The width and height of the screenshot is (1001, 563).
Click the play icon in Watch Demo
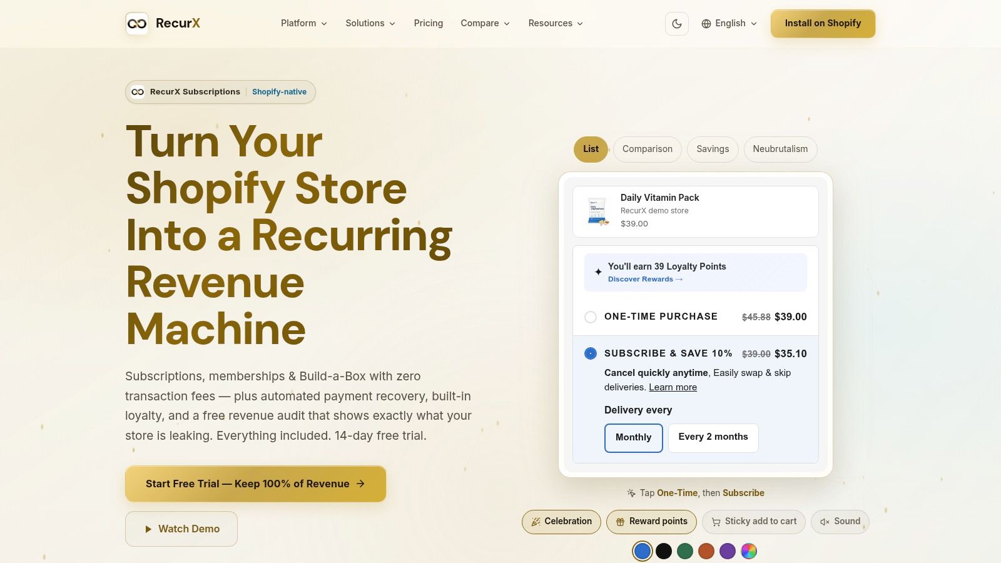click(148, 529)
